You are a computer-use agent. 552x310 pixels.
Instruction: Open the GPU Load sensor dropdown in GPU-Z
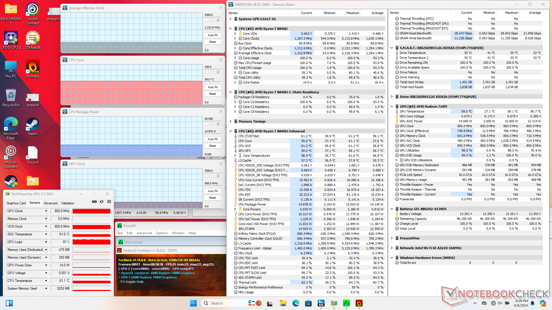coord(46,242)
